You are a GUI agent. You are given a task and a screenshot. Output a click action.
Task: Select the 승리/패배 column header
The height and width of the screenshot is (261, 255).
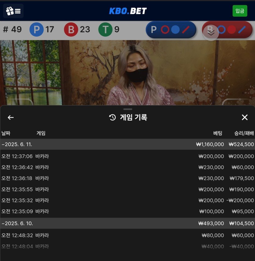(x=244, y=133)
